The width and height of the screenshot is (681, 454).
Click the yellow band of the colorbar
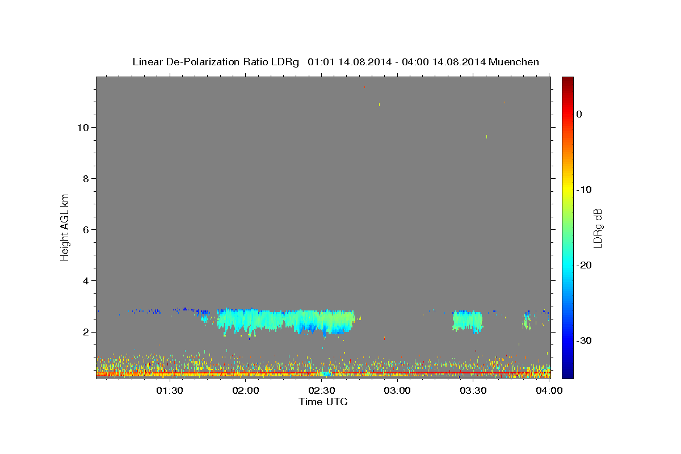click(567, 190)
